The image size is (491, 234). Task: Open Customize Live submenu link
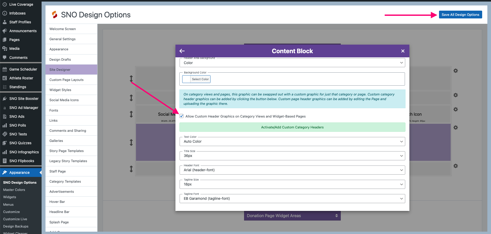[15, 219]
